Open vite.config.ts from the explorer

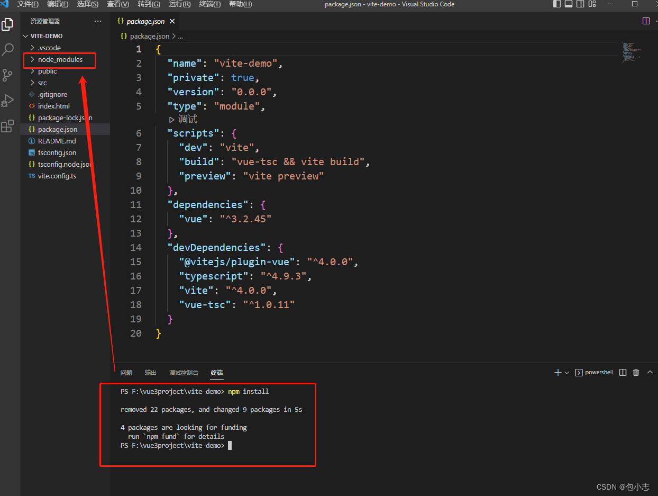pos(57,176)
